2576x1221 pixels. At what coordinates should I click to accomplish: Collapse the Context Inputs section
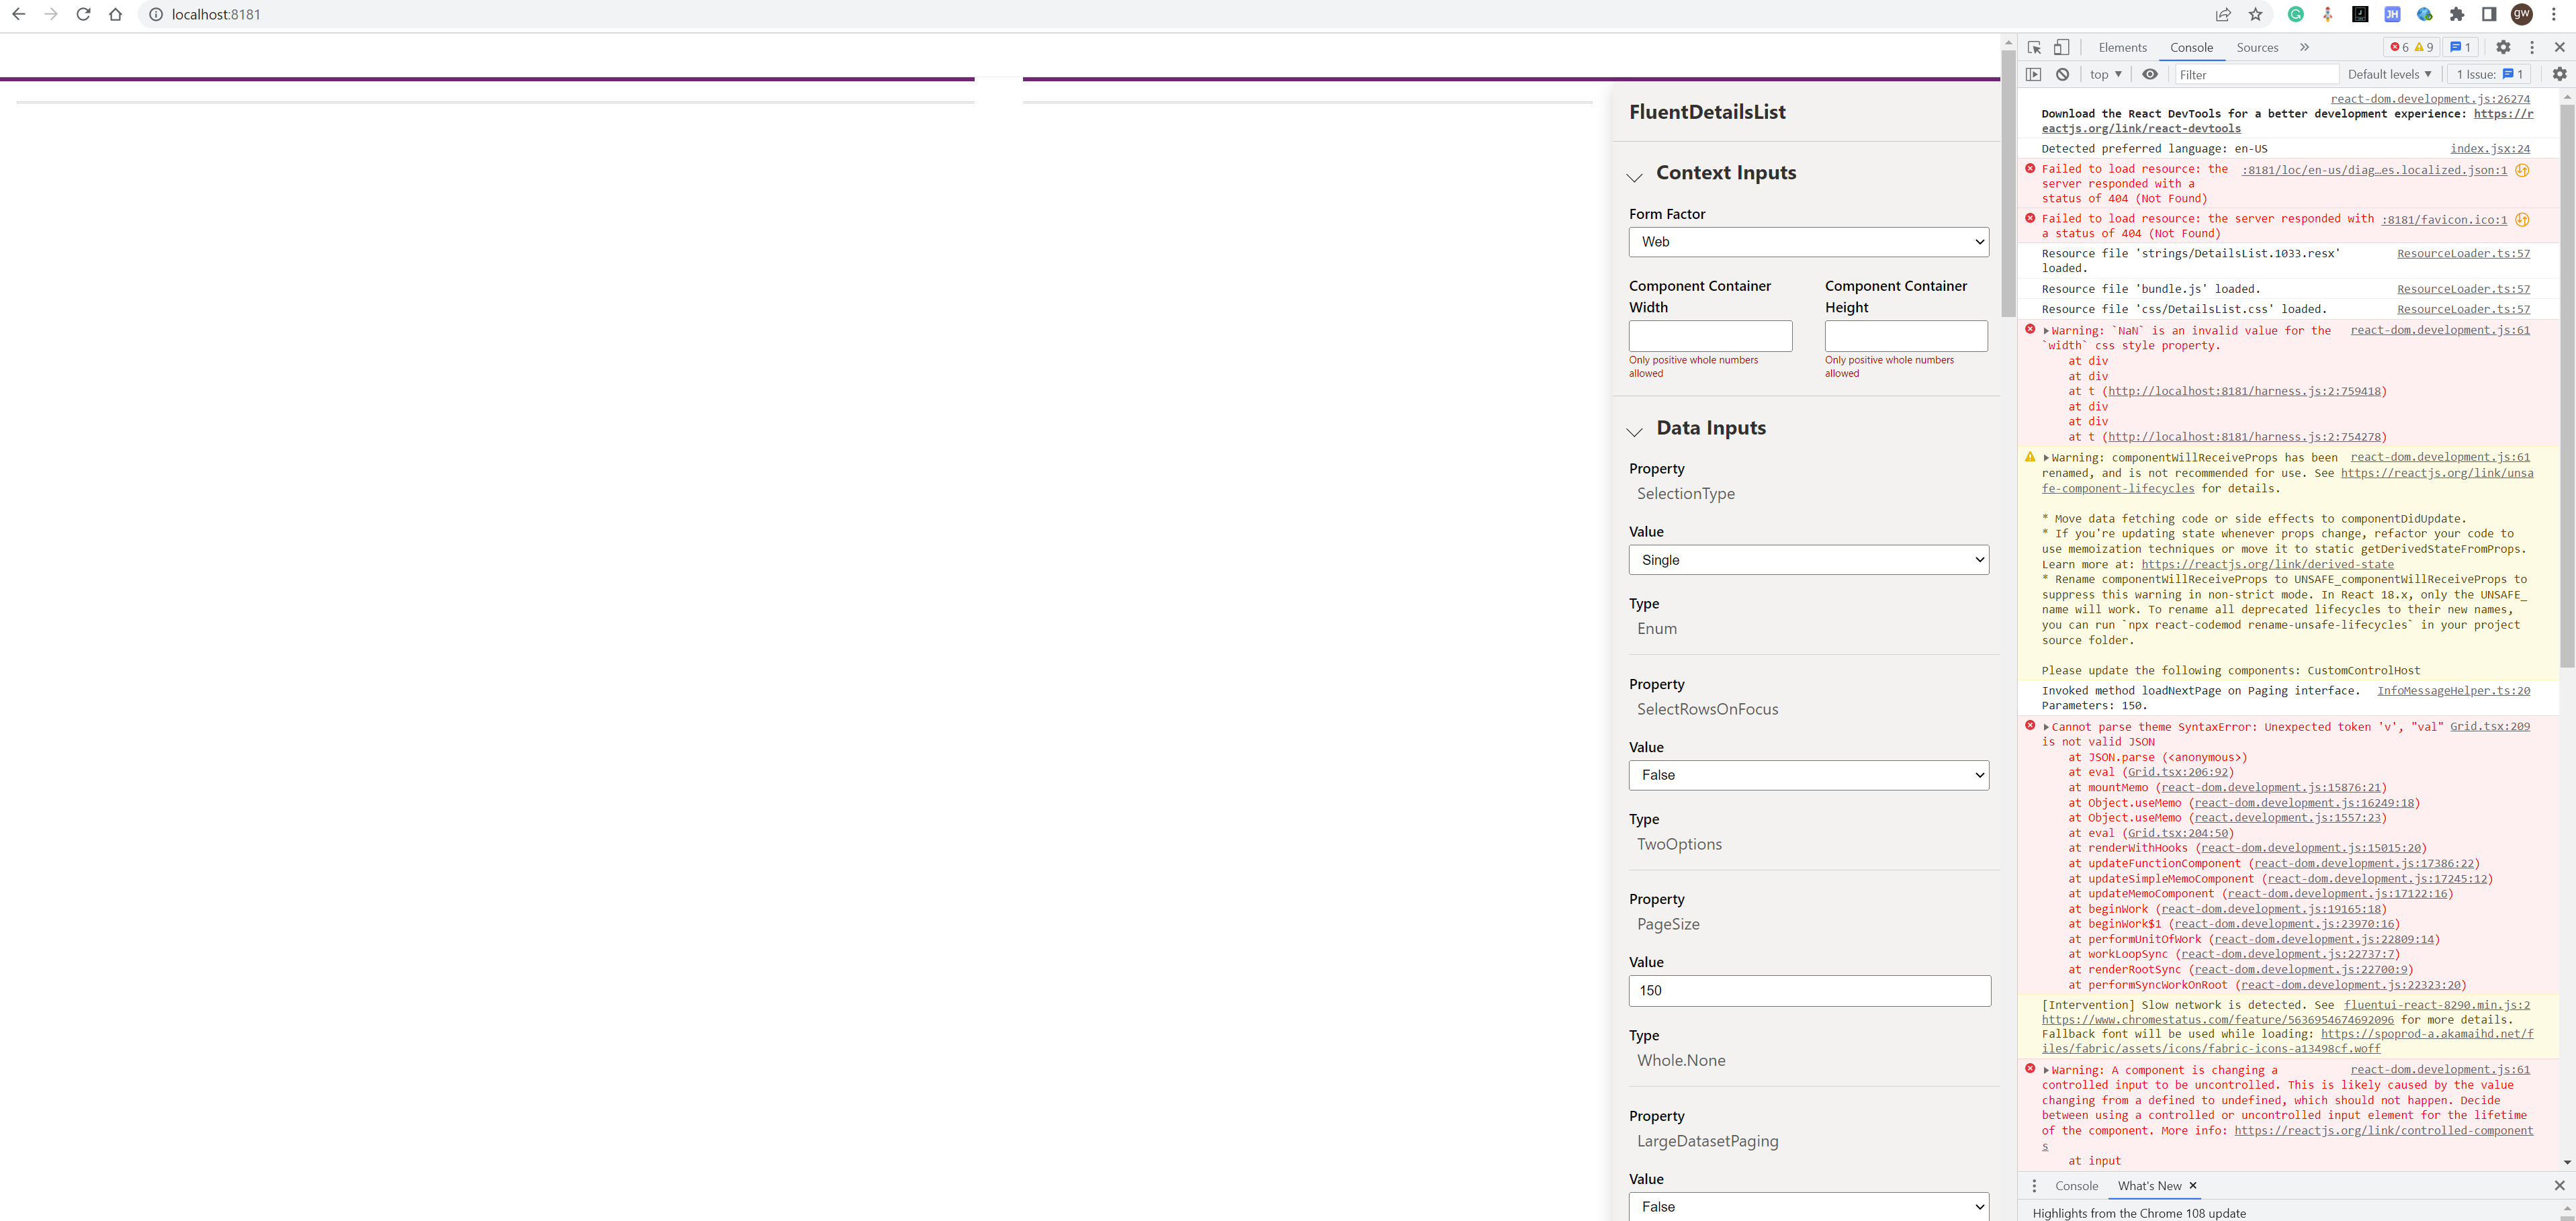click(1634, 176)
